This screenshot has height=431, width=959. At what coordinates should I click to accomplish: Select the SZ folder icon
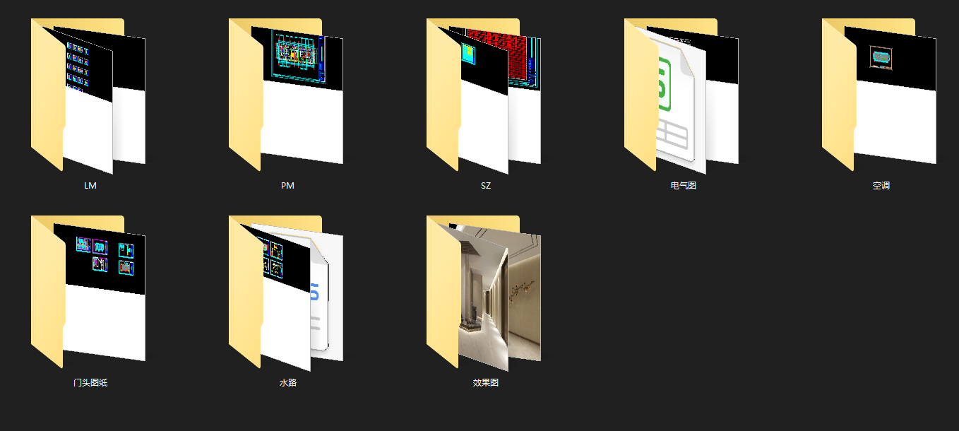pyautogui.click(x=484, y=96)
